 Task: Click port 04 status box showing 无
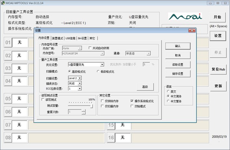pyautogui.click(x=20, y=81)
